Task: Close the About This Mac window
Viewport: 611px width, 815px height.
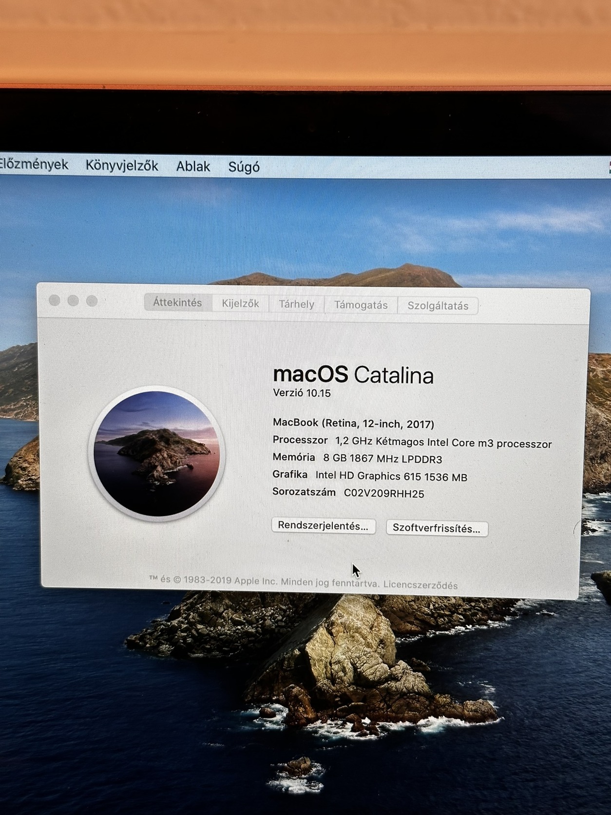Action: [x=55, y=300]
